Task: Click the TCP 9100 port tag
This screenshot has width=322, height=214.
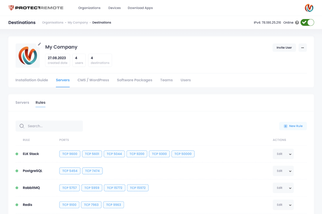Action: click(x=69, y=205)
